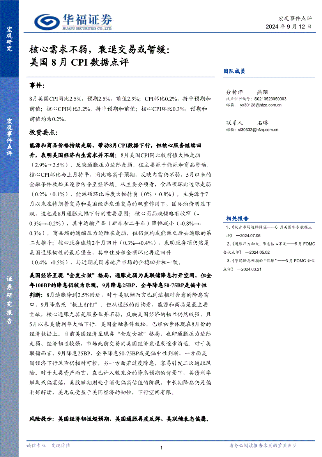Click the line starting "利好解读，美元或受益"
This screenshot has width=322, height=457.
[102, 392]
